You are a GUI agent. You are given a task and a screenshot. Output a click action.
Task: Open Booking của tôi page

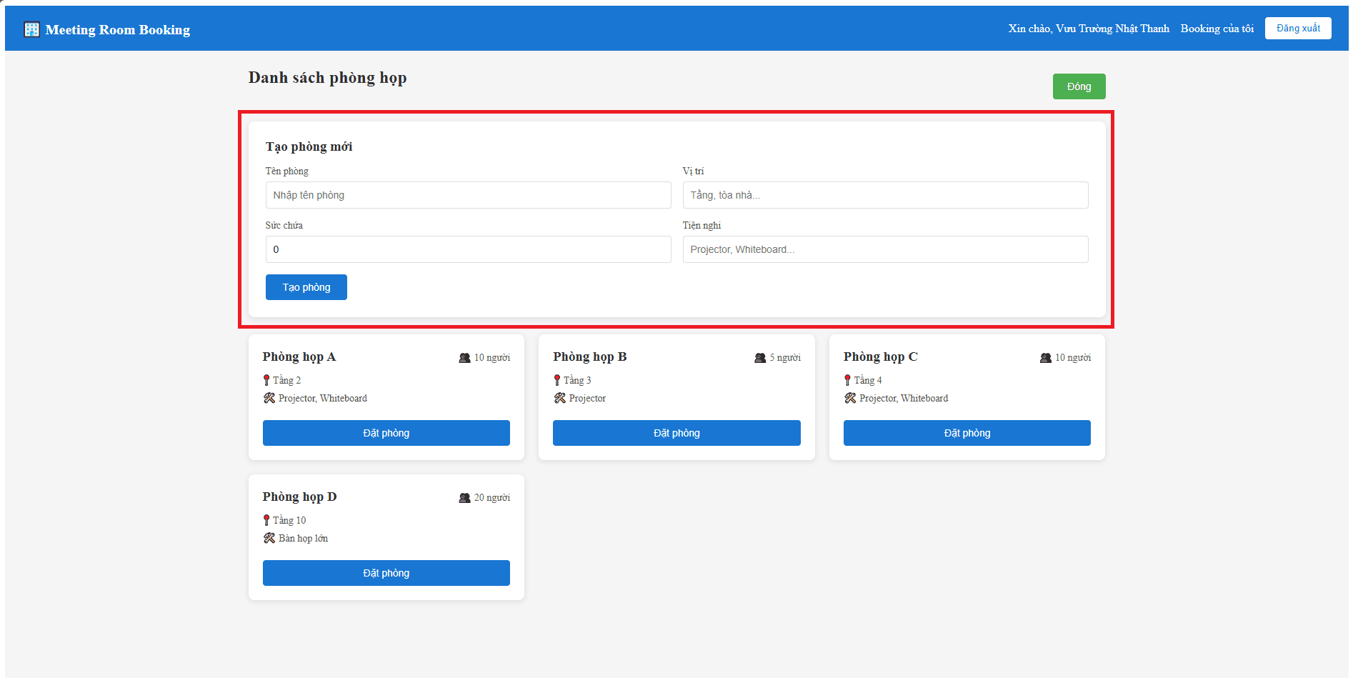tap(1217, 29)
